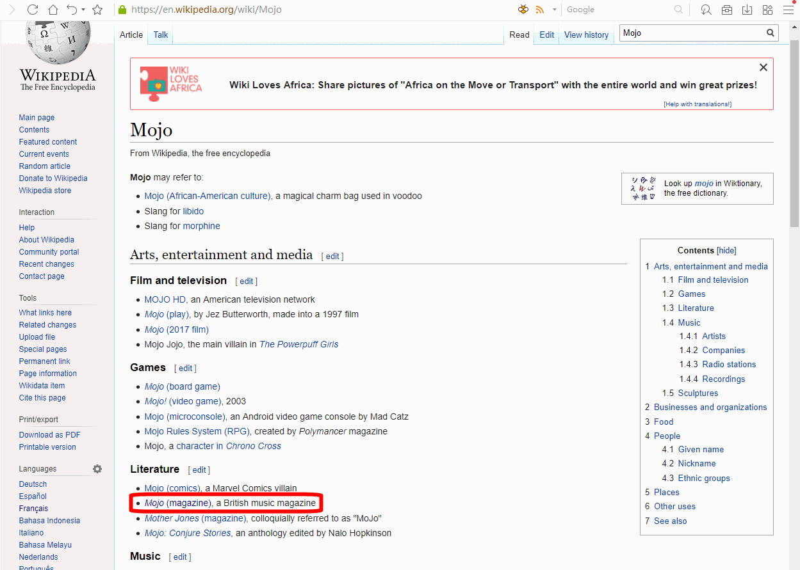Bookmark this page with the star icon
800x570 pixels.
pos(97,10)
